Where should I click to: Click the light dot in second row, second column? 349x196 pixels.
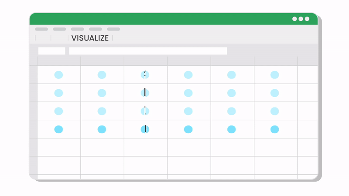(x=102, y=93)
